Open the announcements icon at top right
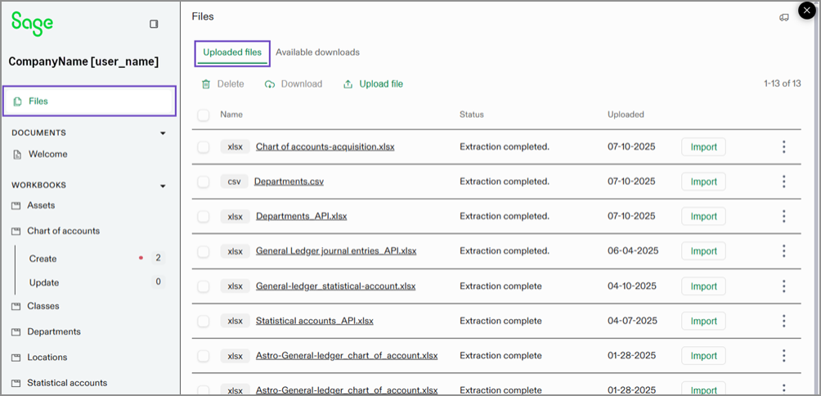Viewport: 821px width, 396px height. (x=784, y=17)
